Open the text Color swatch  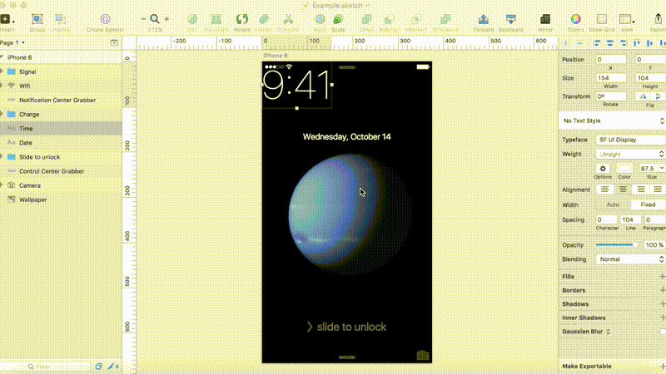[x=624, y=169]
